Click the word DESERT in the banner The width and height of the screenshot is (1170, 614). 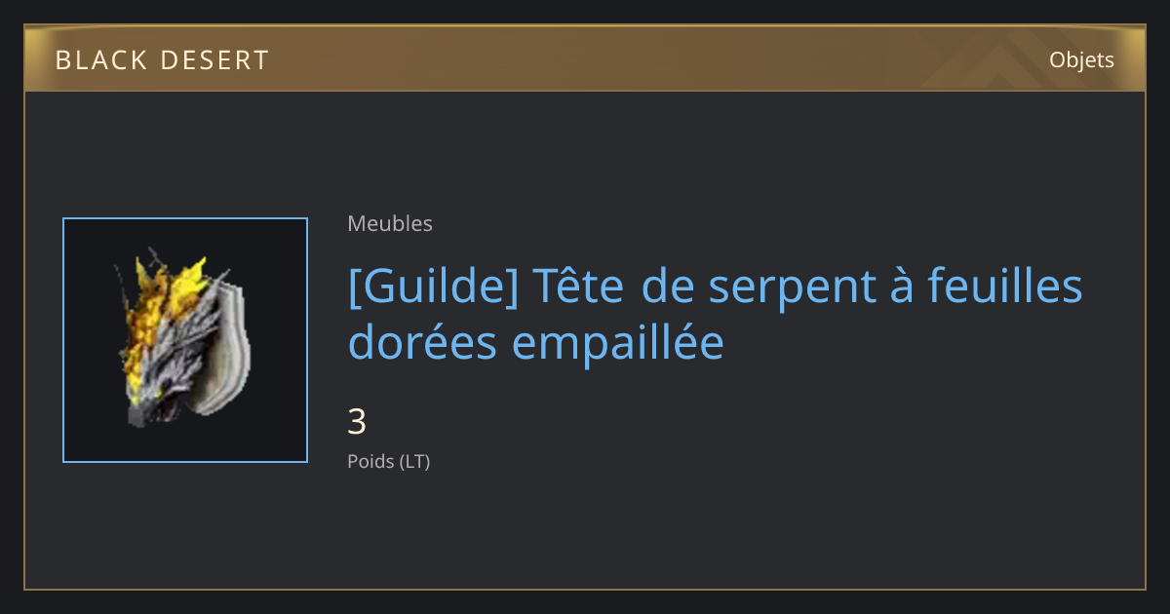tap(216, 60)
